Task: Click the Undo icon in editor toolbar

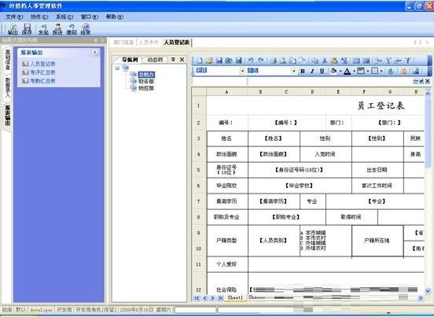Action: [x=251, y=61]
